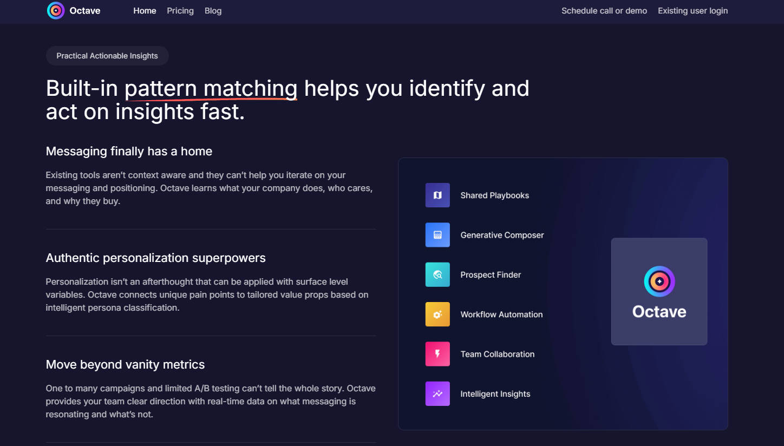Image resolution: width=784 pixels, height=446 pixels.
Task: Select the Team Collaboration lightning icon
Action: click(x=437, y=354)
